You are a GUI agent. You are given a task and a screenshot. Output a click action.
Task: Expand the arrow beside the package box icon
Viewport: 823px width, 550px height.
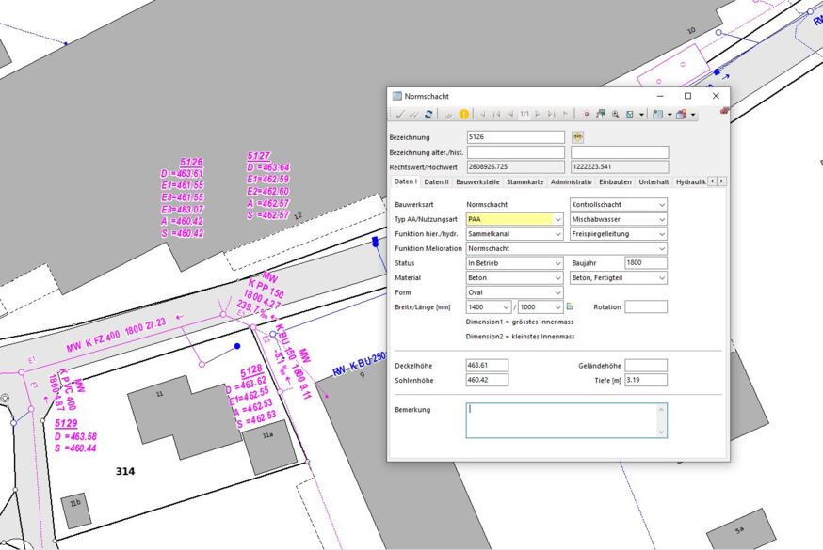[x=693, y=115]
